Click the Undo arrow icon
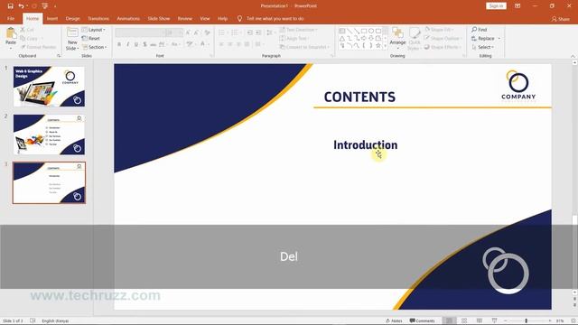The image size is (578, 325). [21, 6]
